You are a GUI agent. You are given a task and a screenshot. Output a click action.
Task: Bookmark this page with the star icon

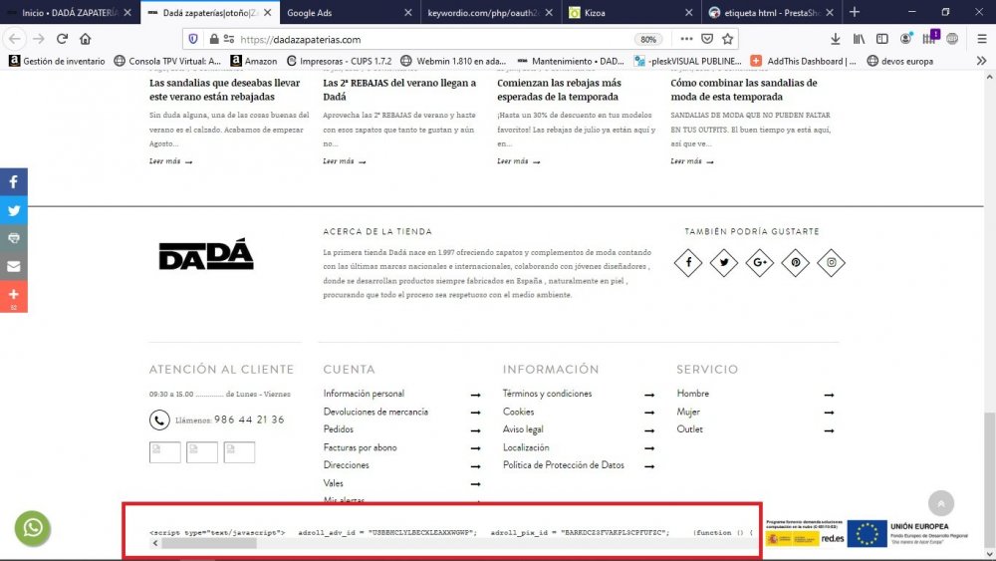pos(728,39)
